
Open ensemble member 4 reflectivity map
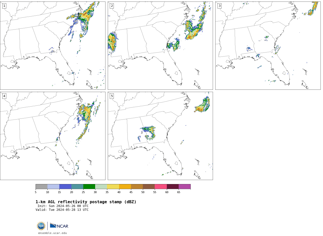click(52, 136)
